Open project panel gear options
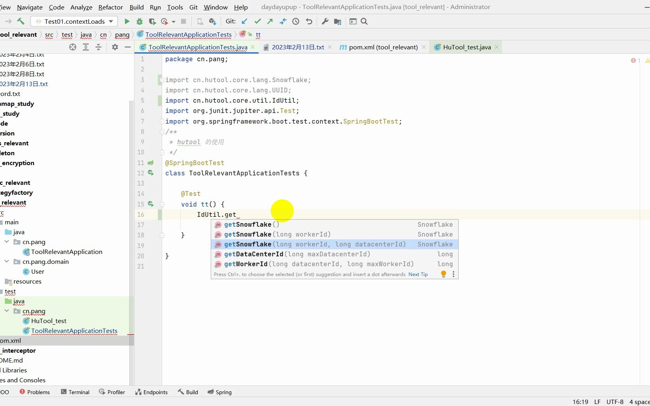650x406 pixels. (x=115, y=47)
